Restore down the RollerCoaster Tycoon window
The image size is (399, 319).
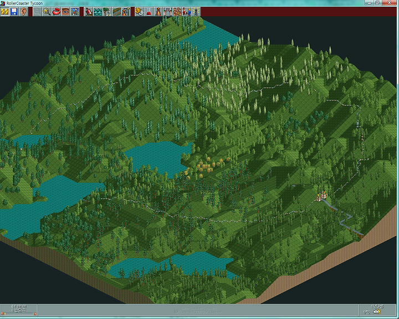click(377, 3)
